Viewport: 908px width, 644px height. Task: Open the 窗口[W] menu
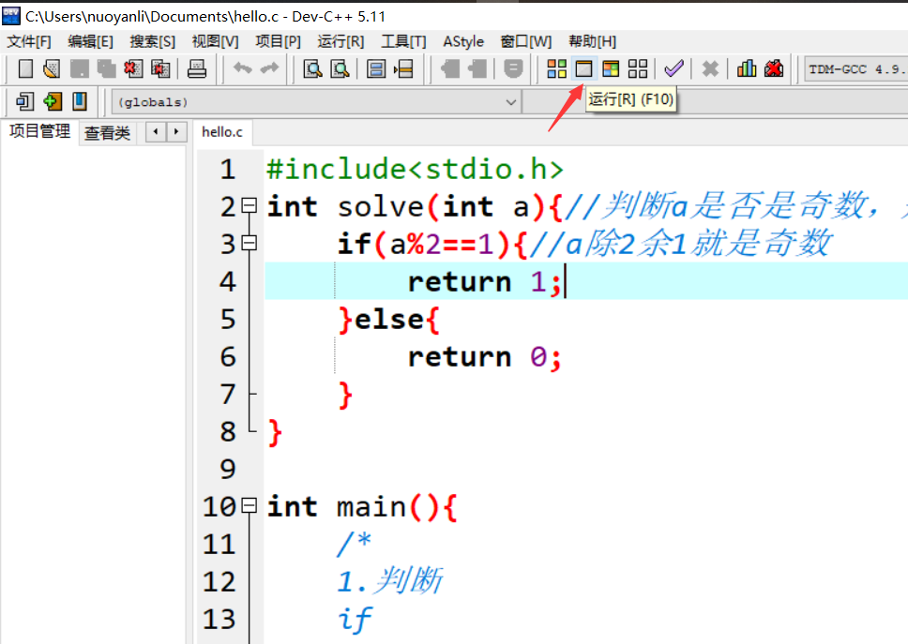pos(526,41)
